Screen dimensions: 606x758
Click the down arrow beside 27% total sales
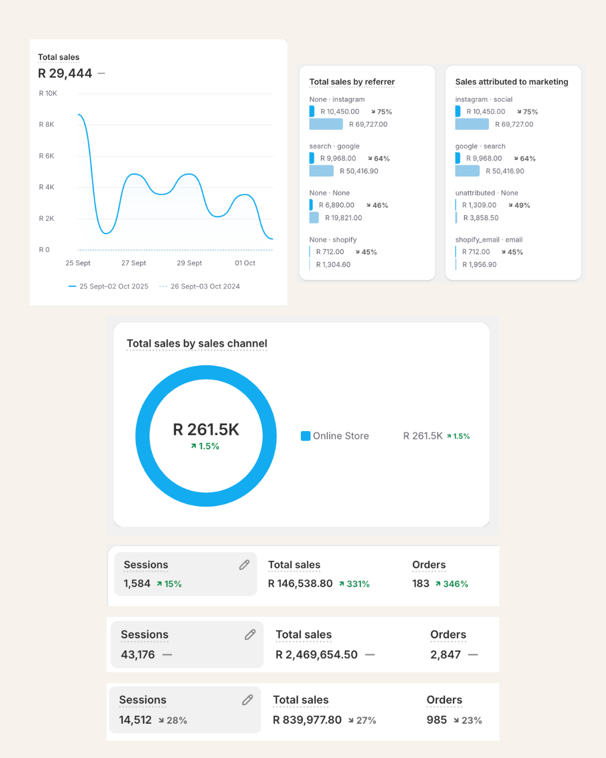(x=351, y=720)
